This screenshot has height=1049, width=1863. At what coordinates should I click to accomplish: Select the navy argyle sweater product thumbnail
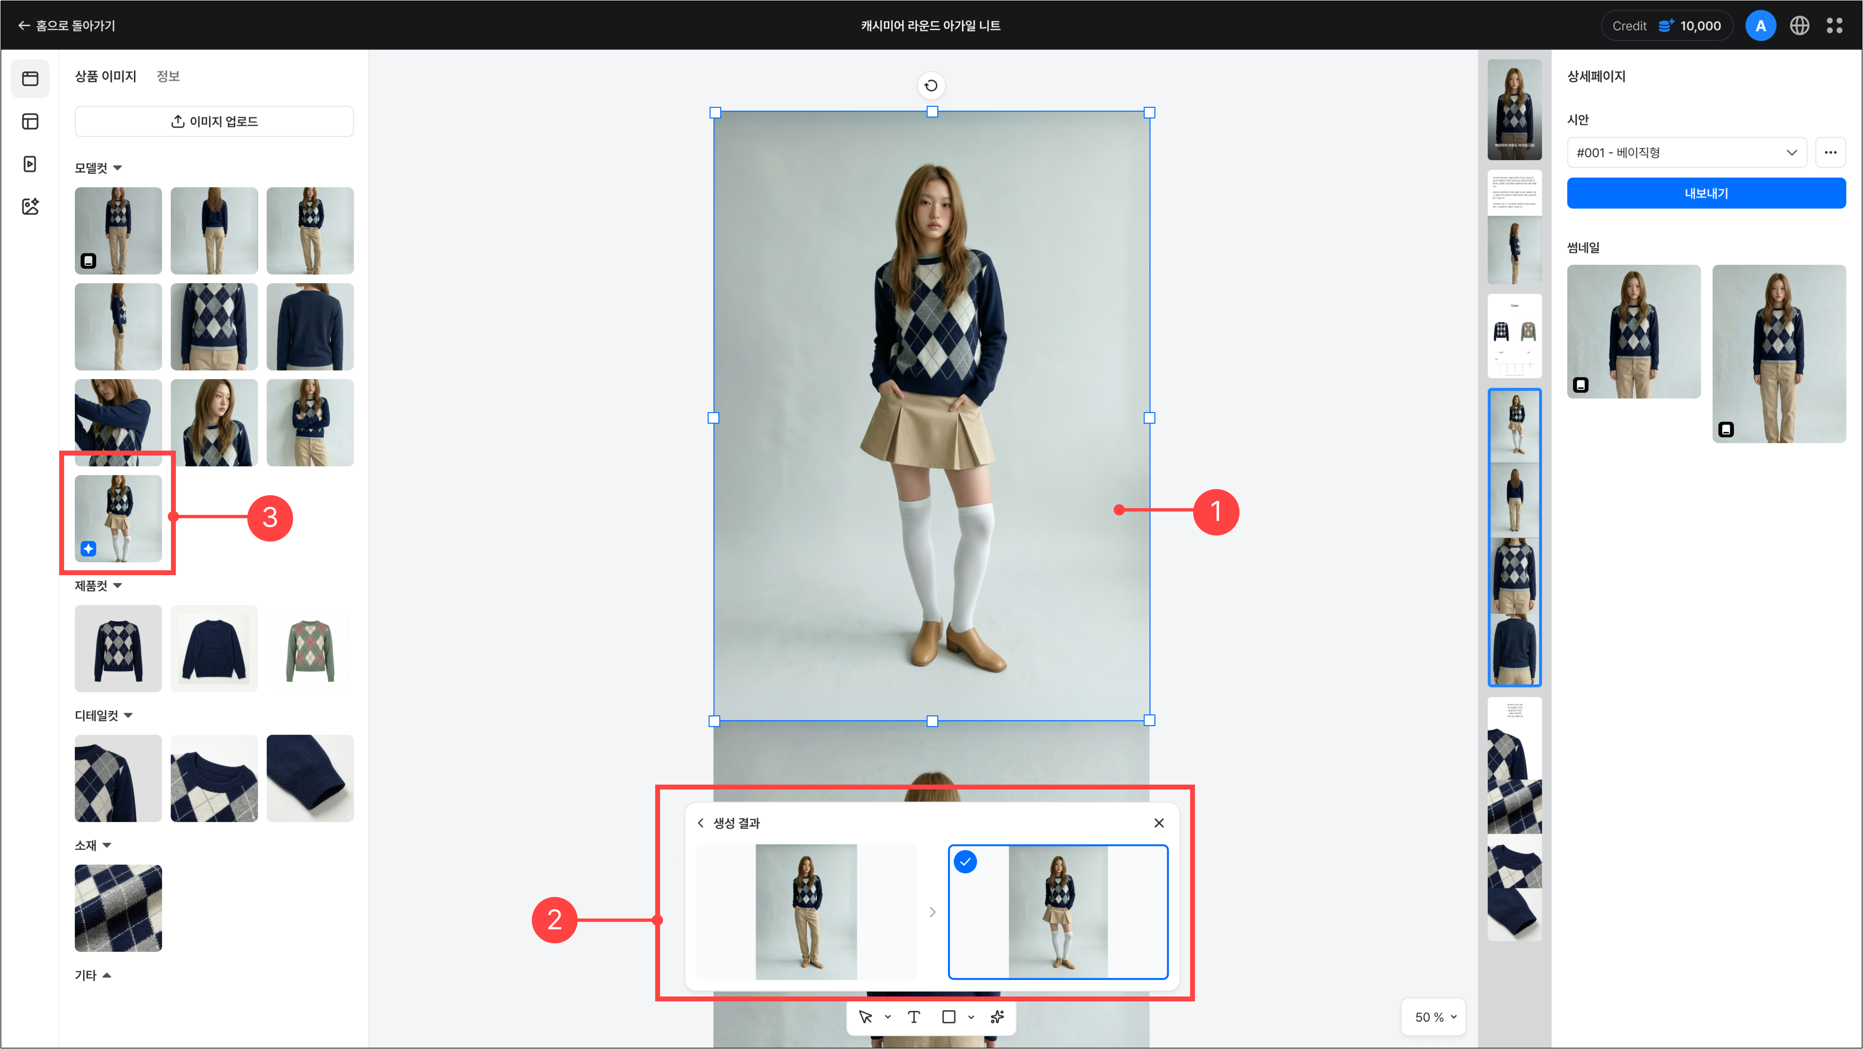tap(118, 648)
